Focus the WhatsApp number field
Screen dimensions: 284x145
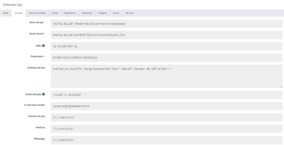(x=166, y=140)
